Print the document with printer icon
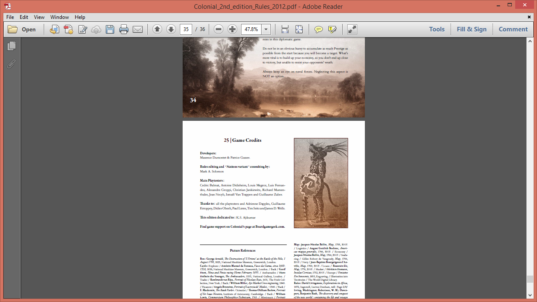The height and width of the screenshot is (302, 537). [x=124, y=29]
